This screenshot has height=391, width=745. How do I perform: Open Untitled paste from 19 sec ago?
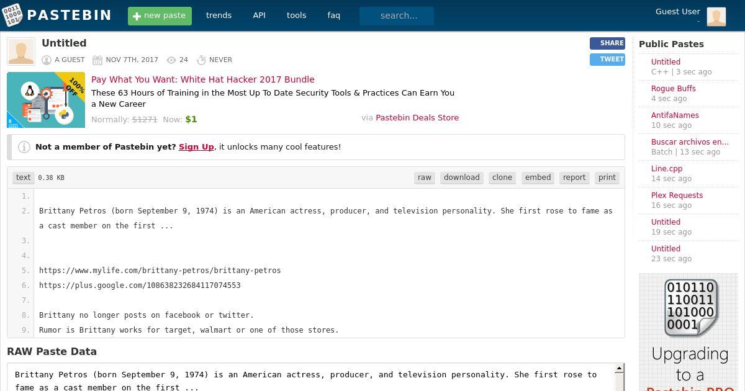click(666, 222)
